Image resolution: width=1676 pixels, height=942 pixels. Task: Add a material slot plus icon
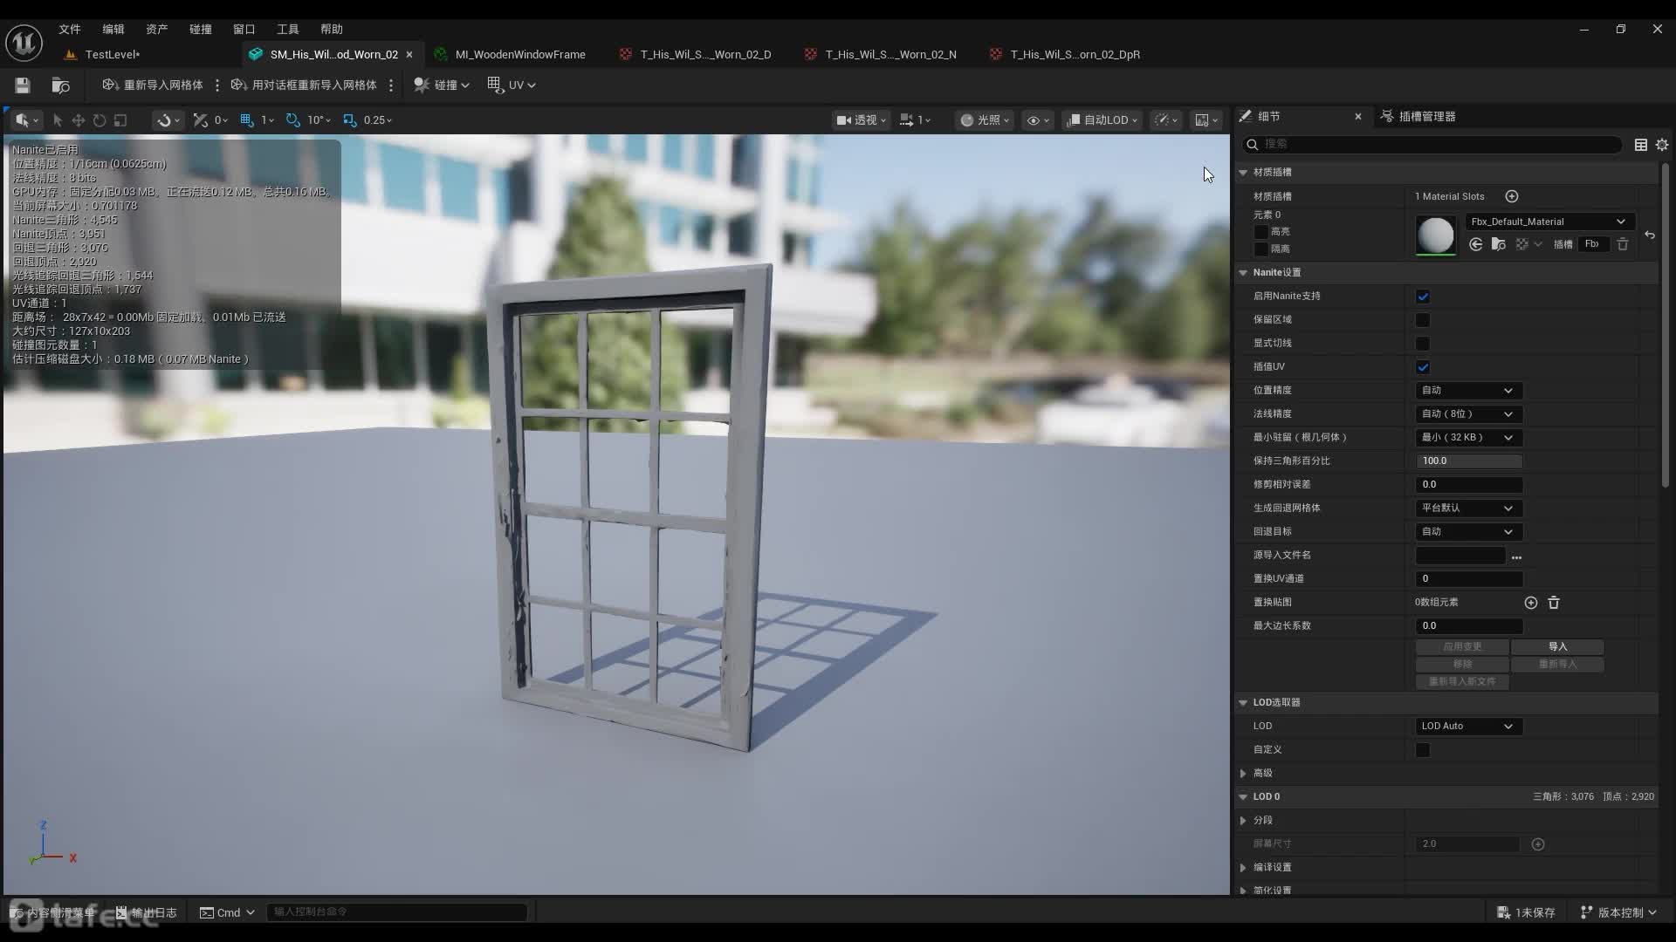1512,196
